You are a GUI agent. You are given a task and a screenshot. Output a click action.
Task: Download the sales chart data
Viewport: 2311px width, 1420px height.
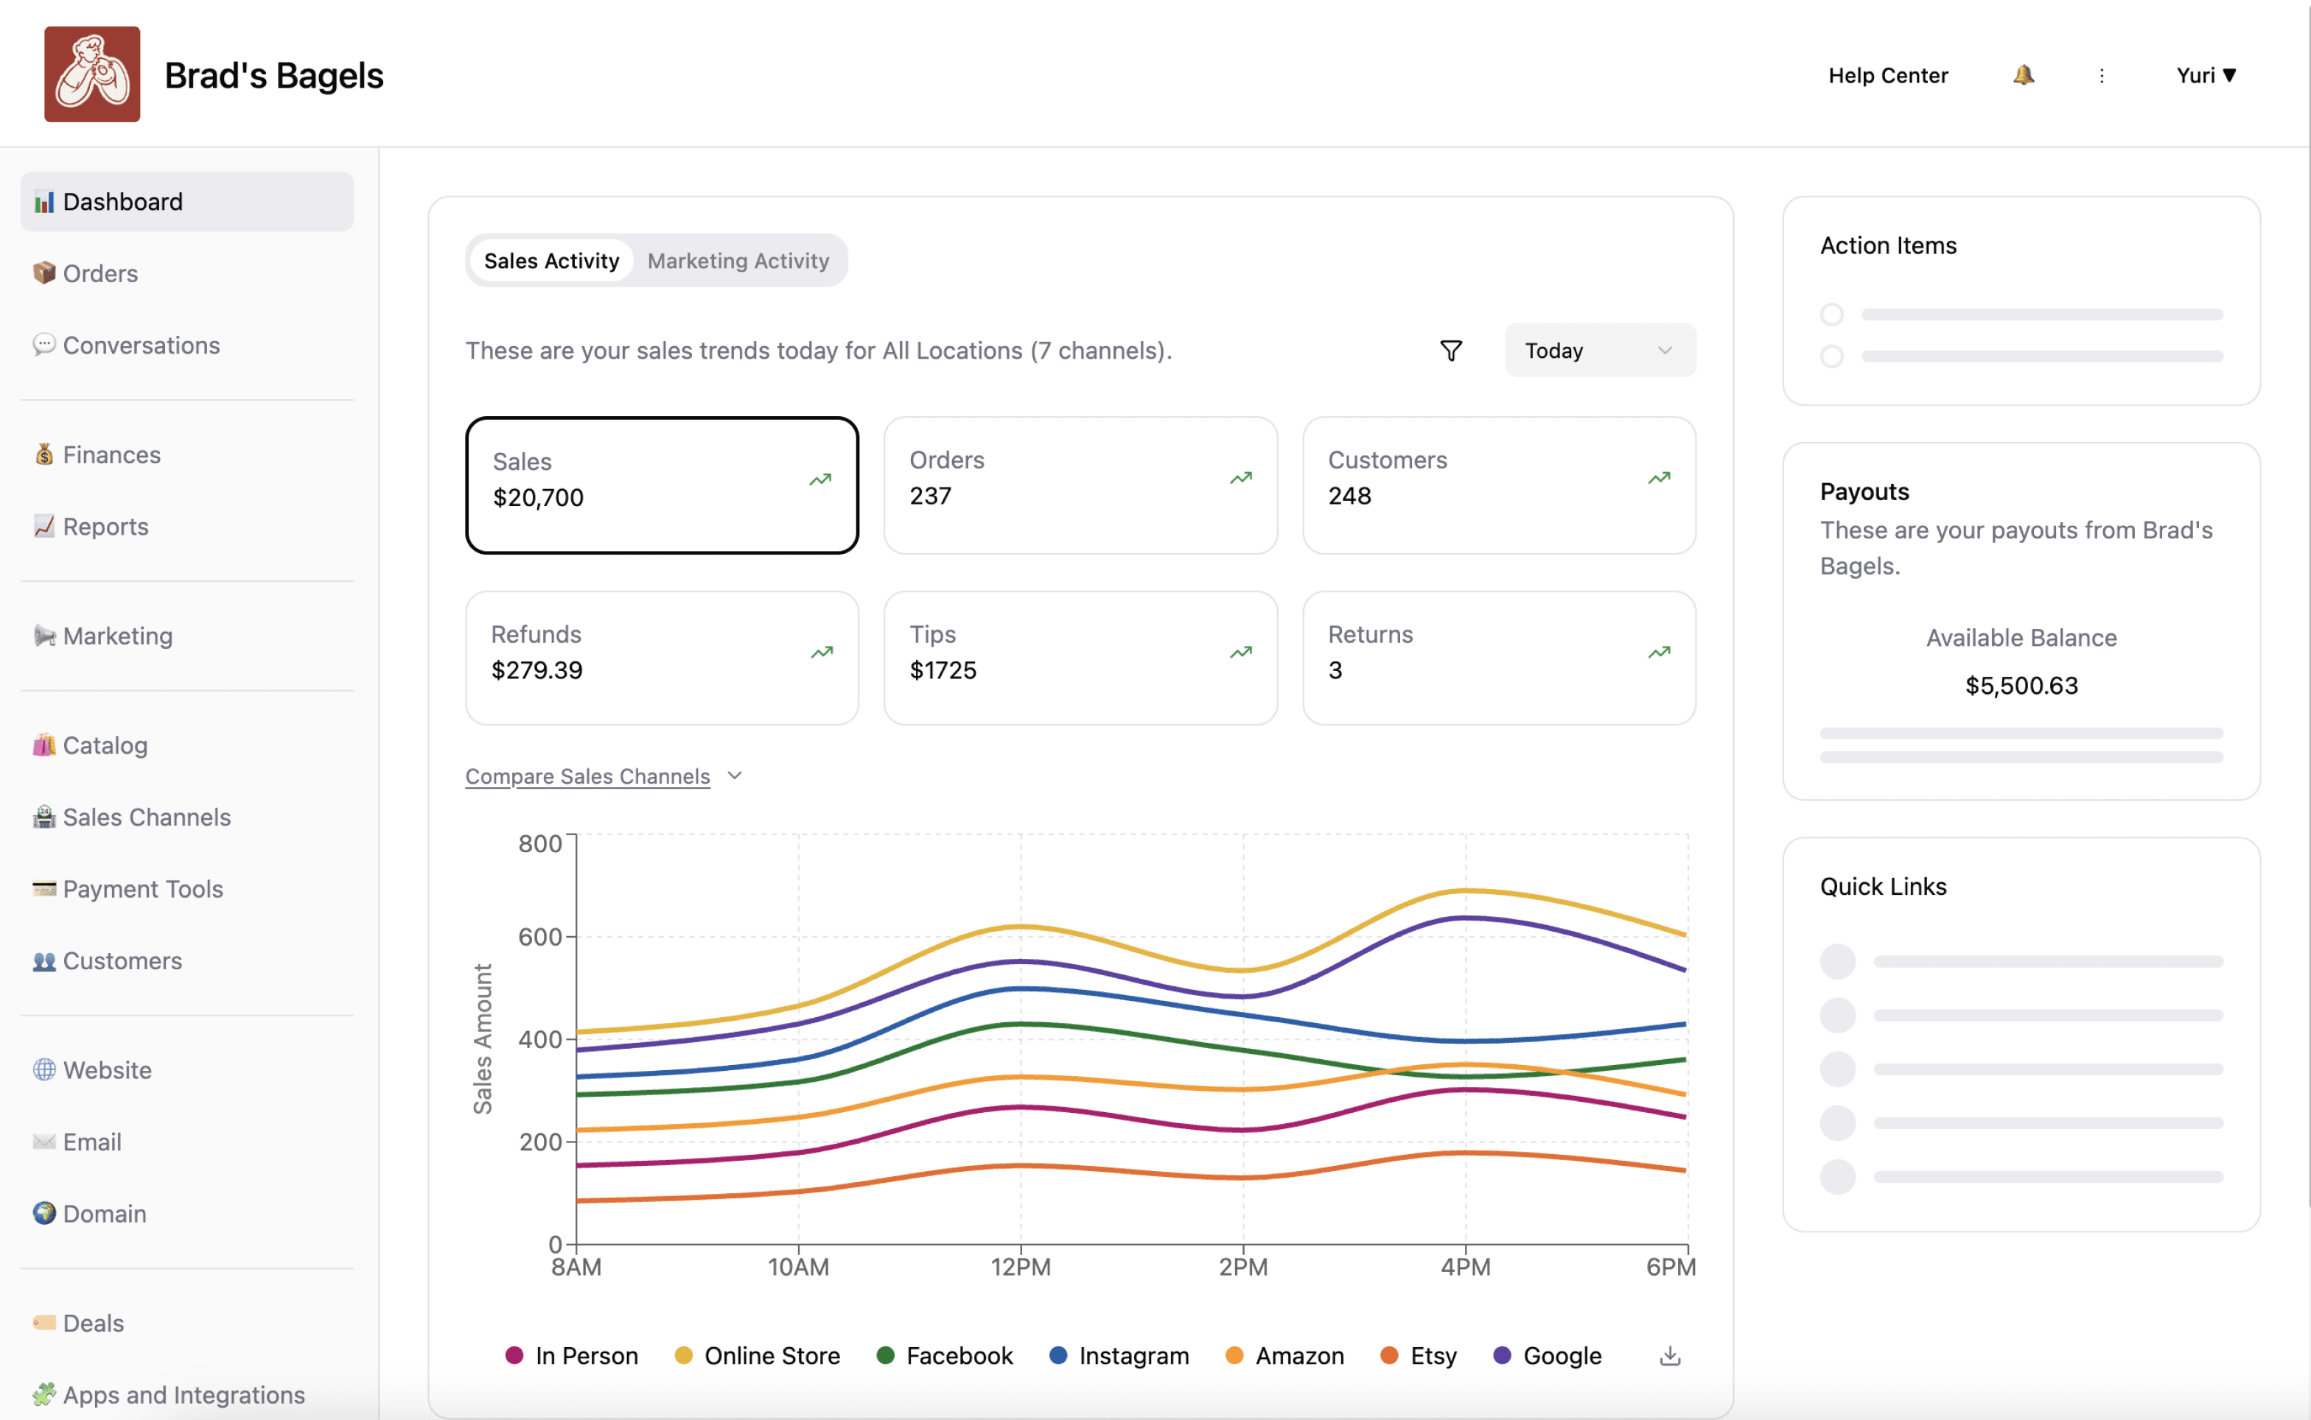point(1669,1355)
